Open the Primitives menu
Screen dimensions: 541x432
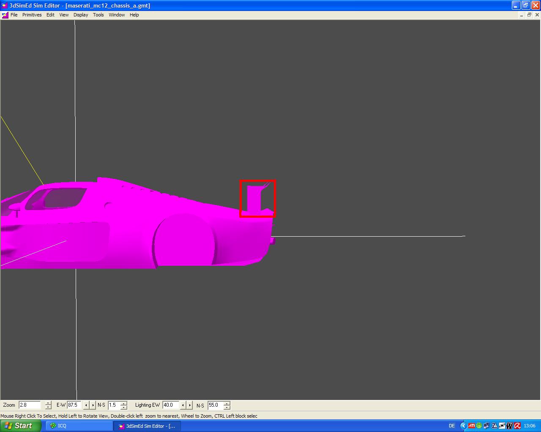(x=32, y=15)
